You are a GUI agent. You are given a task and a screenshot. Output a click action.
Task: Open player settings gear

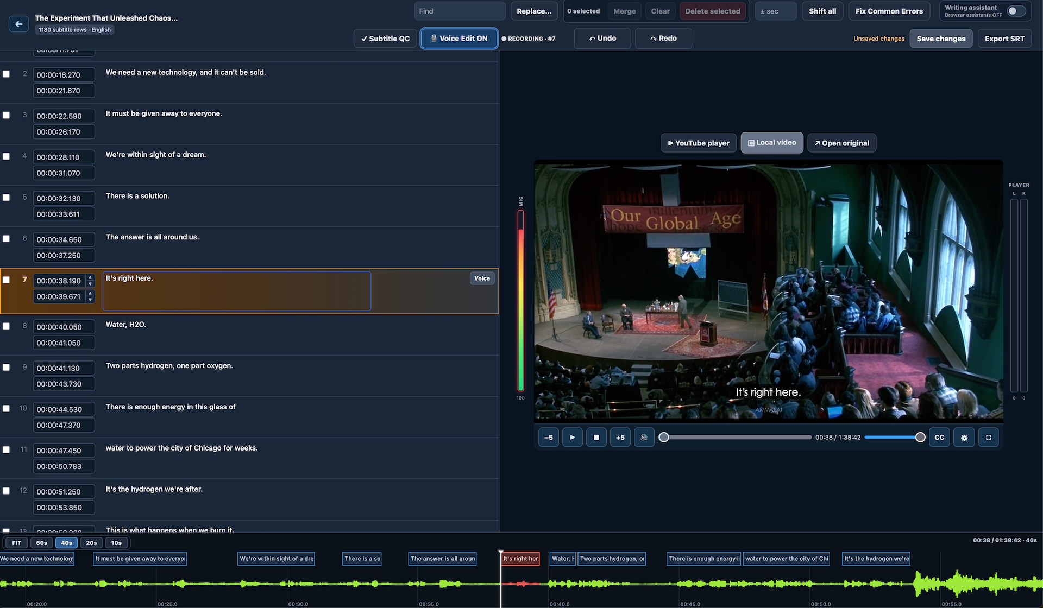point(964,438)
